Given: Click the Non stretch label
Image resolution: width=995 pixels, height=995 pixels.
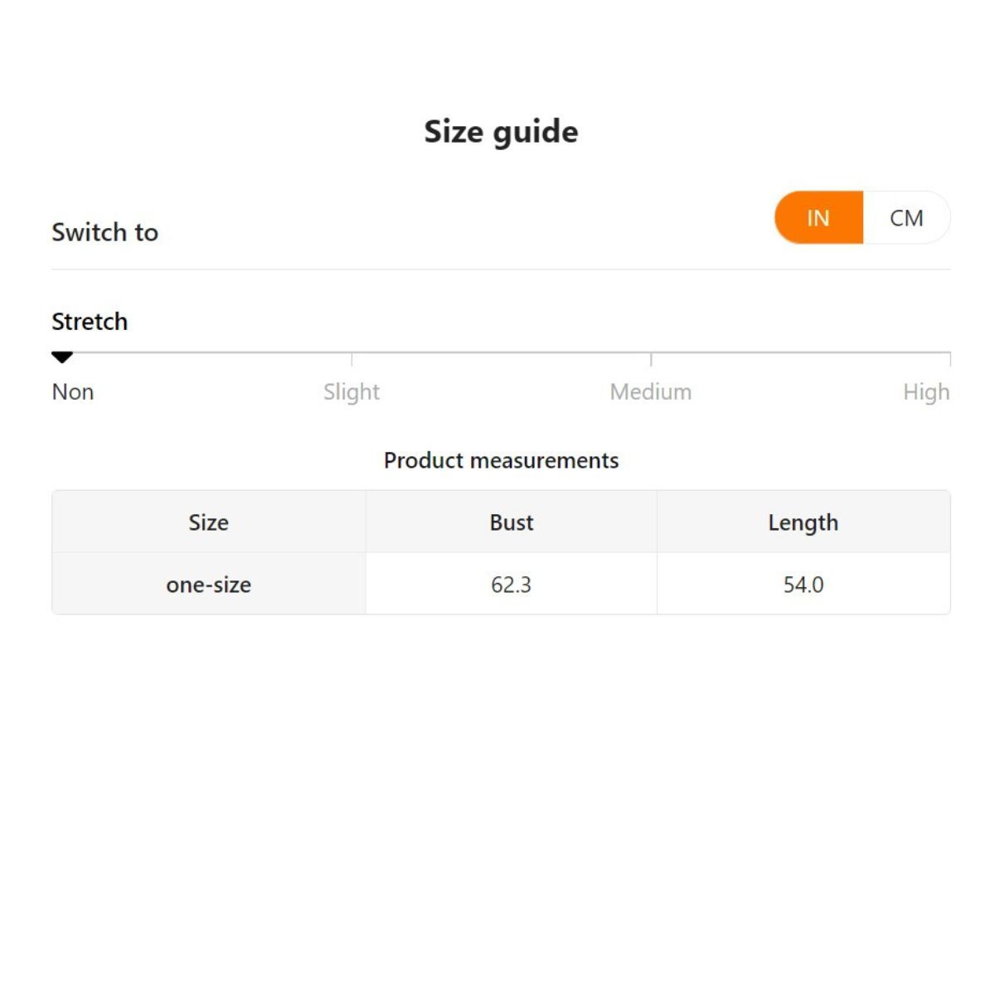Looking at the screenshot, I should [x=73, y=392].
